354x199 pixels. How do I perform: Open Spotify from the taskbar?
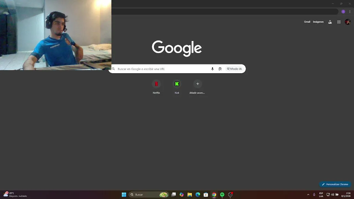(222, 195)
